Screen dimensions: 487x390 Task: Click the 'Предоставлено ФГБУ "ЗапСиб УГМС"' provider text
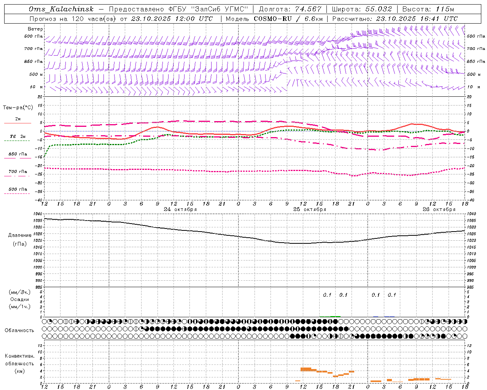178,9
